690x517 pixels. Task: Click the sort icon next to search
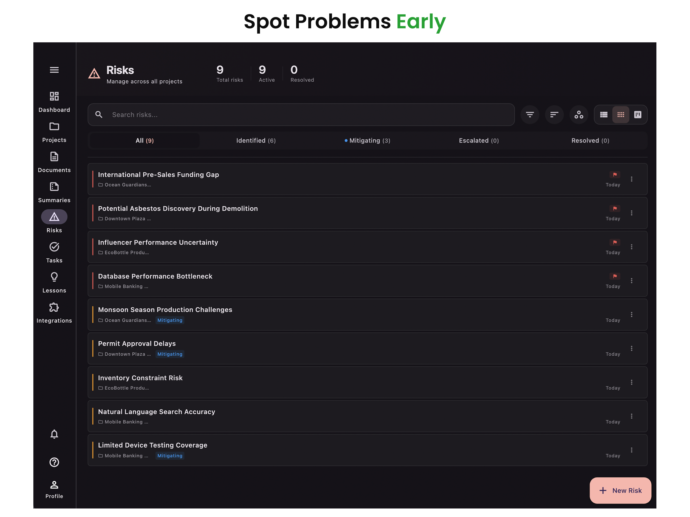click(554, 115)
